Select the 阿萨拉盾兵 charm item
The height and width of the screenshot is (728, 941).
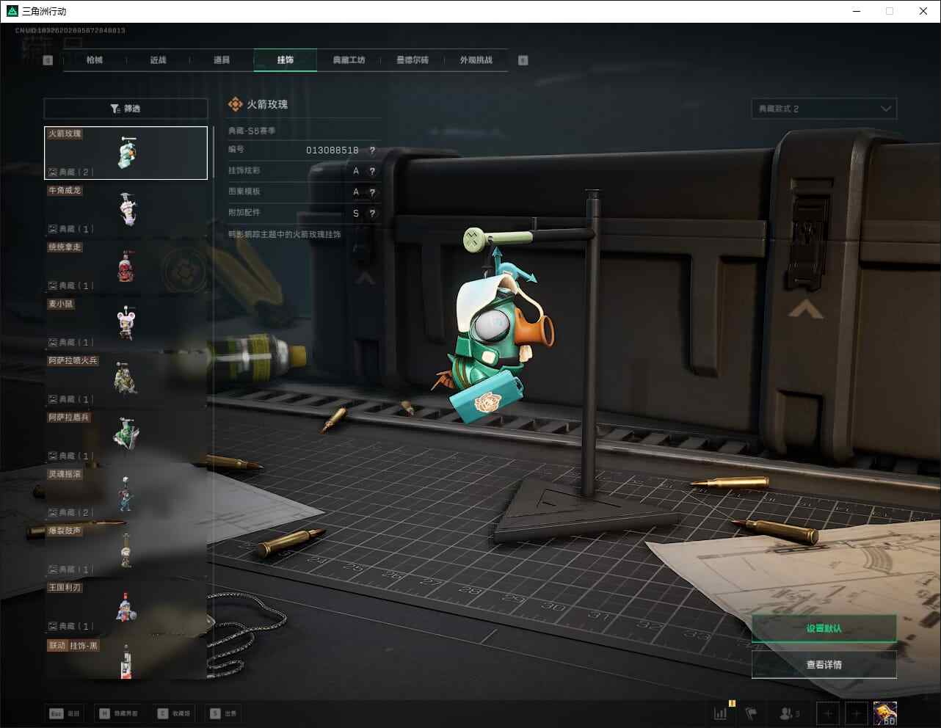pos(126,436)
